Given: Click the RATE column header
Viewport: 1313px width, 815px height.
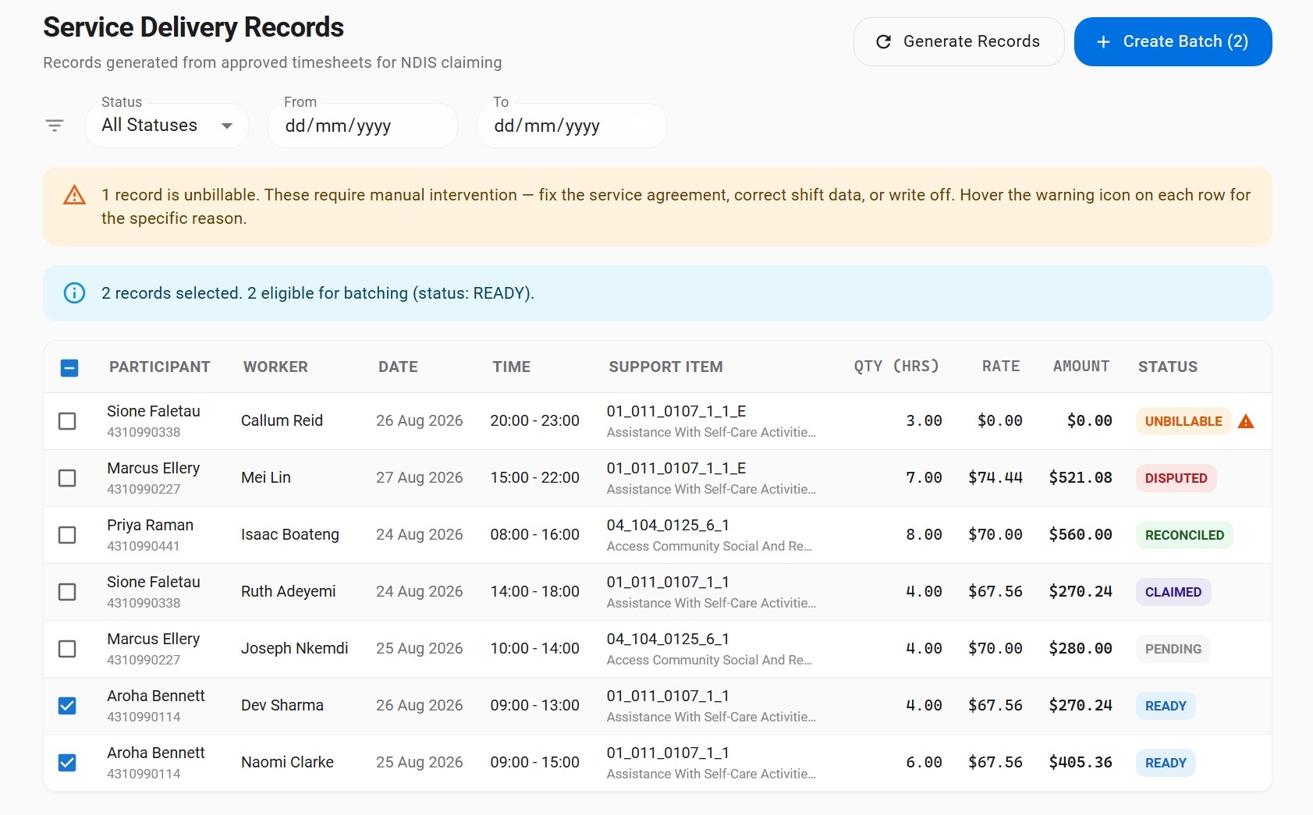Looking at the screenshot, I should point(1001,367).
